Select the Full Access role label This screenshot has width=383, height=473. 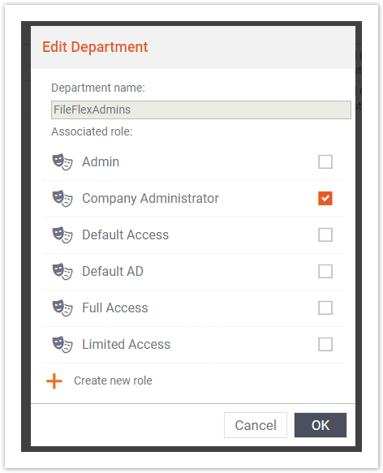(115, 308)
